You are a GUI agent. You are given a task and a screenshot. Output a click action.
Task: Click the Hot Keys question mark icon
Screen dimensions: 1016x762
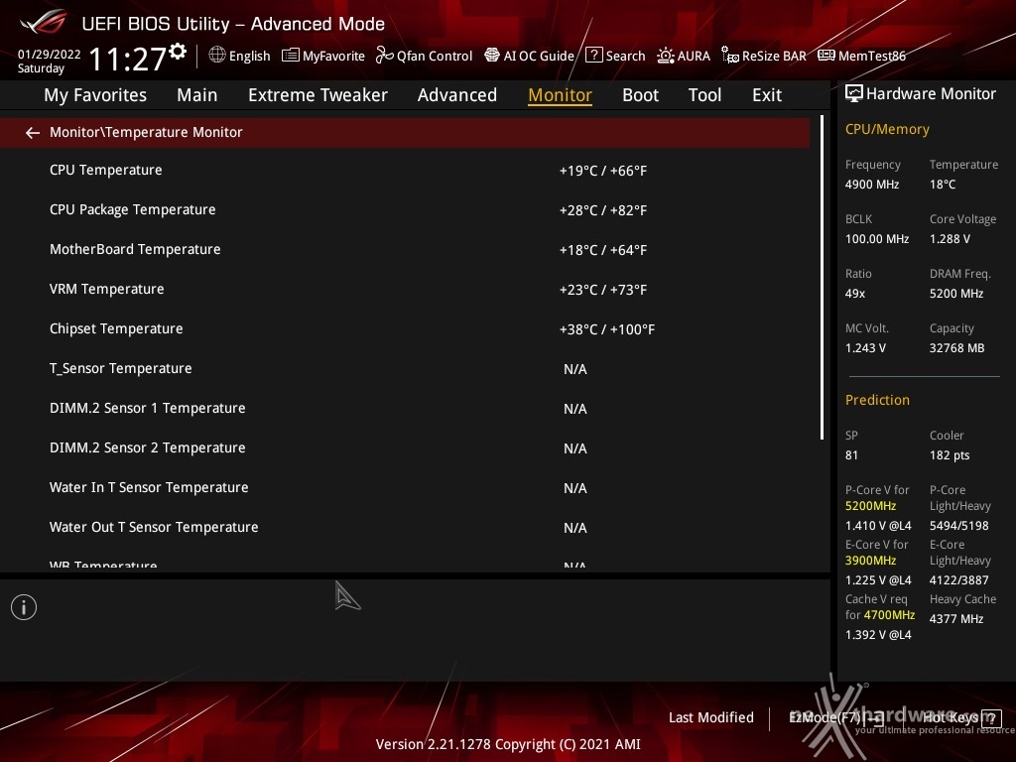[x=991, y=718]
